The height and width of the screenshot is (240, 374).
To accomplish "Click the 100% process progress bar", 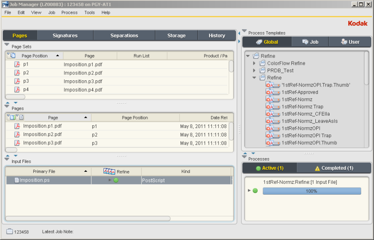I will (312, 191).
